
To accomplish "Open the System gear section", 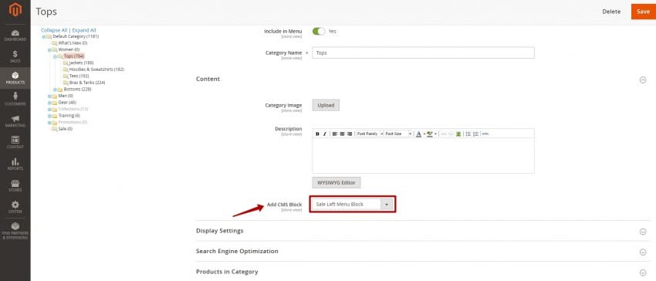I will pyautogui.click(x=15, y=207).
